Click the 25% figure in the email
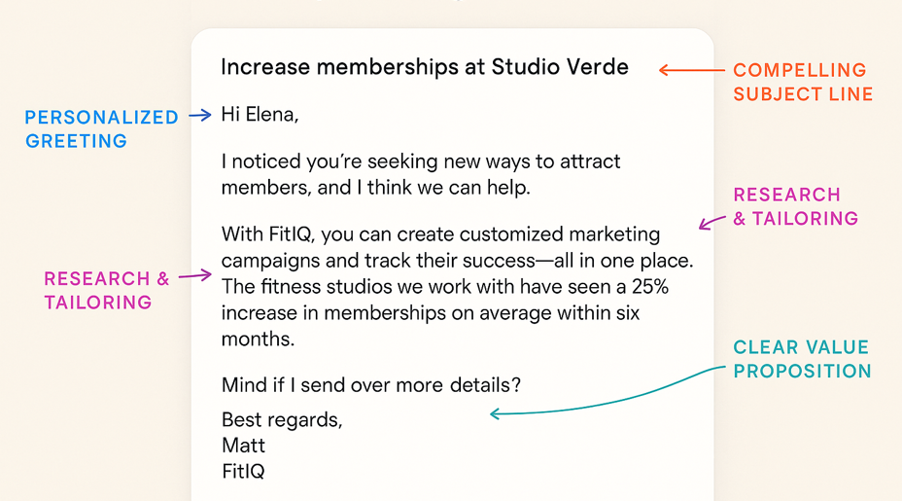The height and width of the screenshot is (501, 902). tap(650, 286)
